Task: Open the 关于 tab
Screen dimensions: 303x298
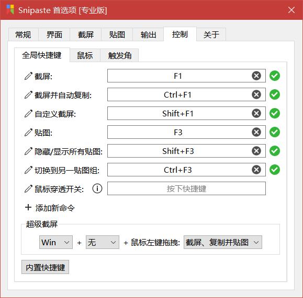Action: coord(211,34)
